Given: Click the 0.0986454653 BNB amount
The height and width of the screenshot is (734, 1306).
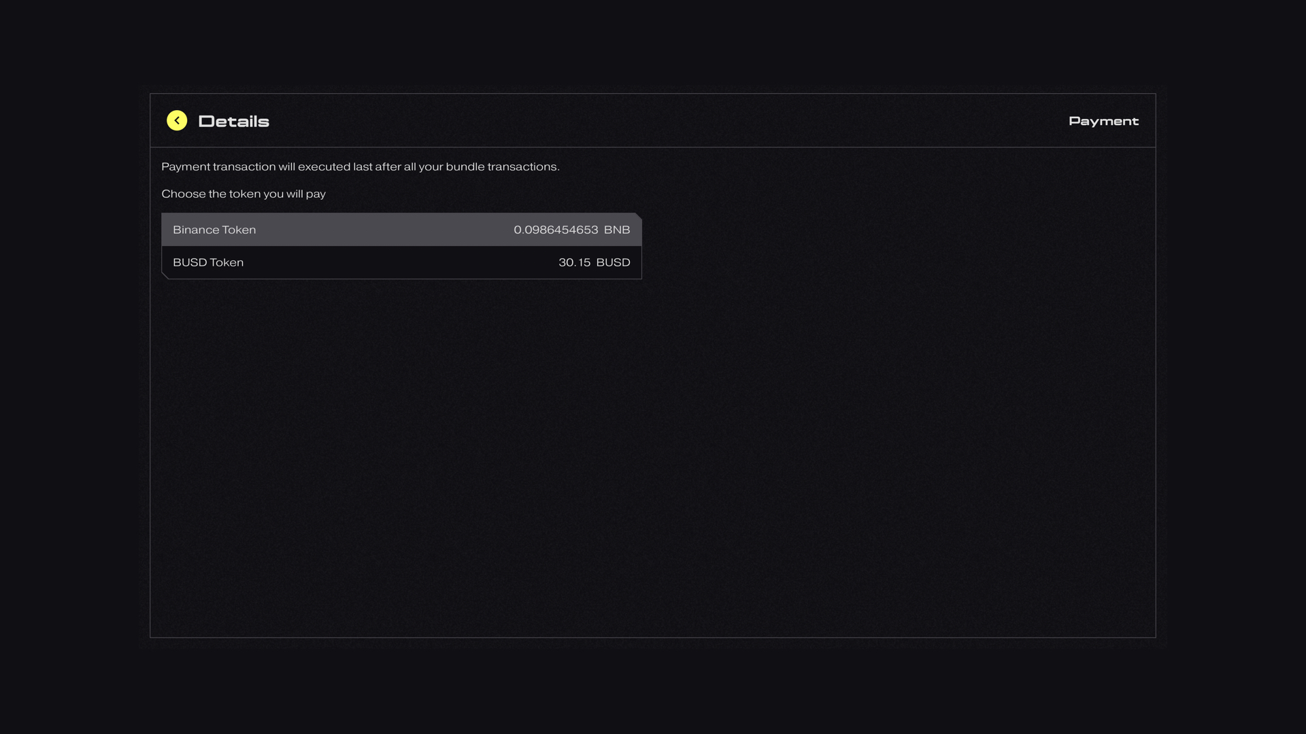Looking at the screenshot, I should tap(572, 230).
